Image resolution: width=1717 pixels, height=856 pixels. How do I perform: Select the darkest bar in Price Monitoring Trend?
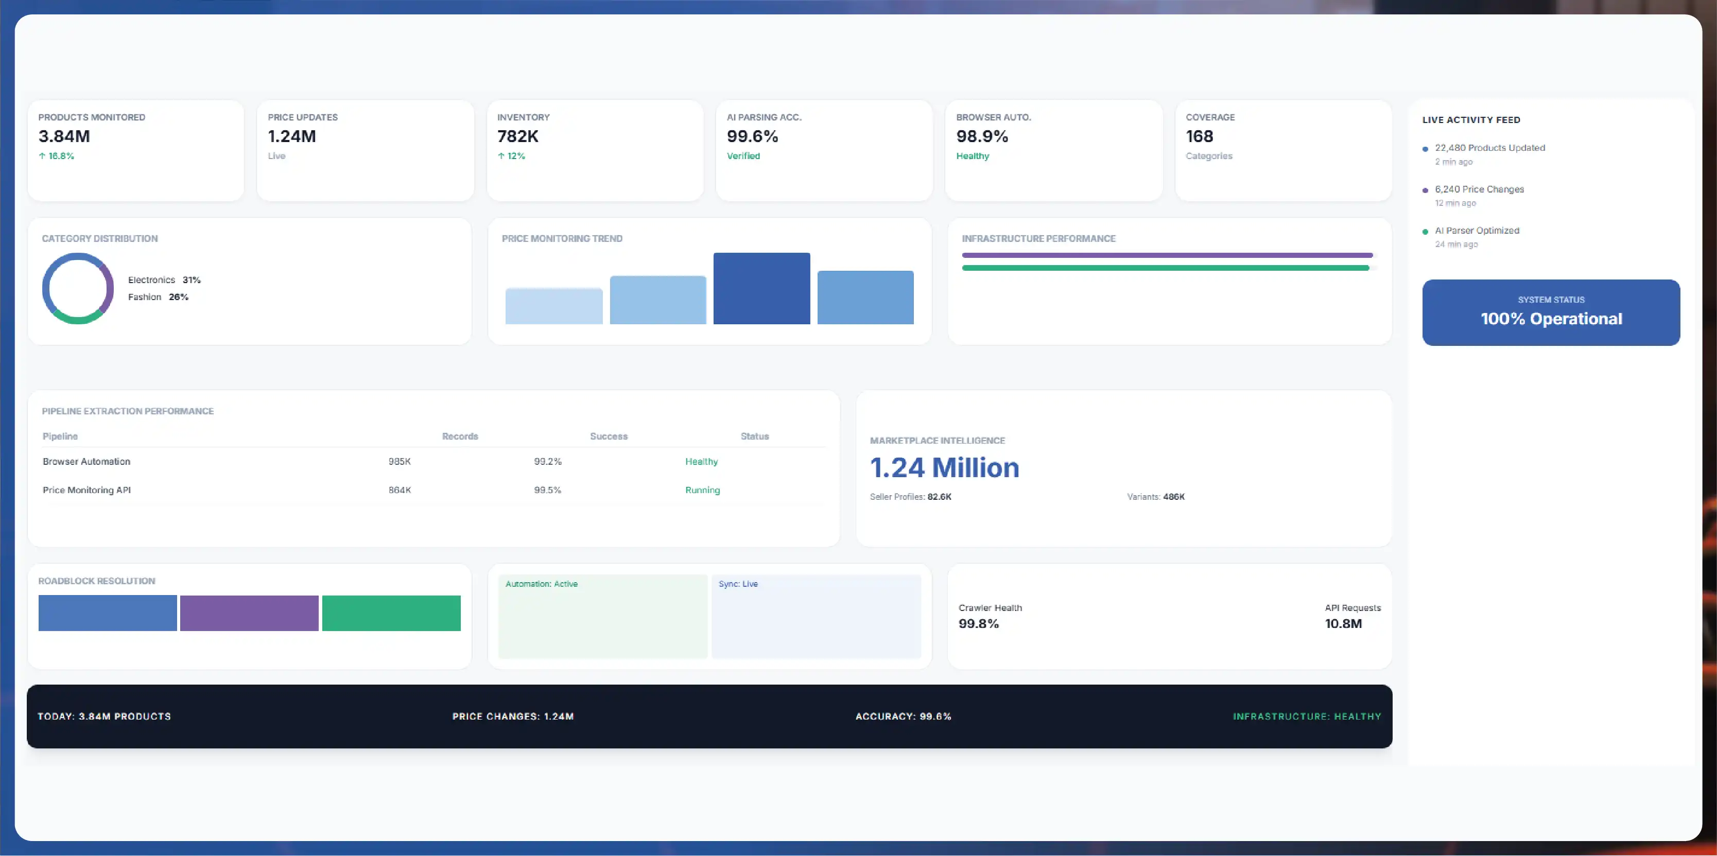click(762, 288)
